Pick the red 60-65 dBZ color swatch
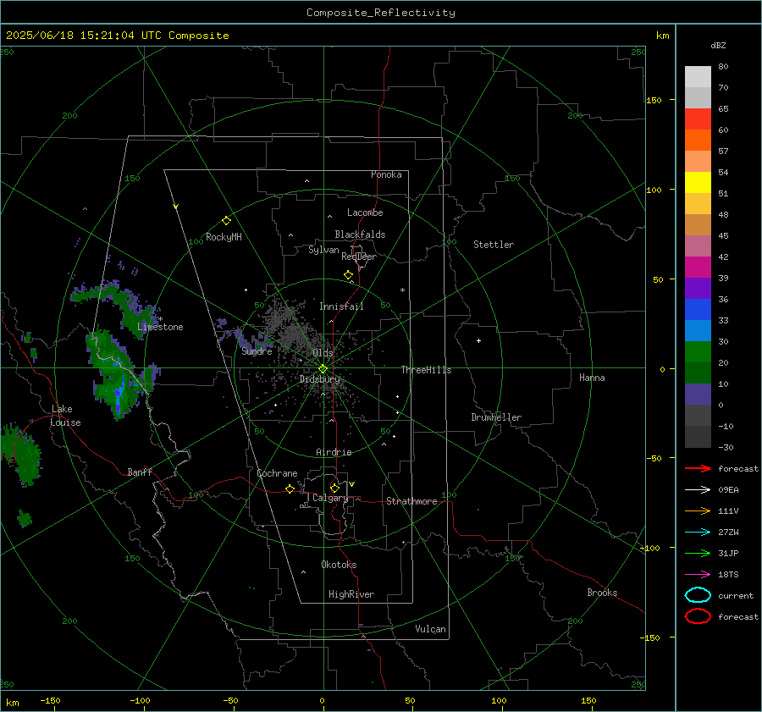This screenshot has height=712, width=762. [698, 119]
